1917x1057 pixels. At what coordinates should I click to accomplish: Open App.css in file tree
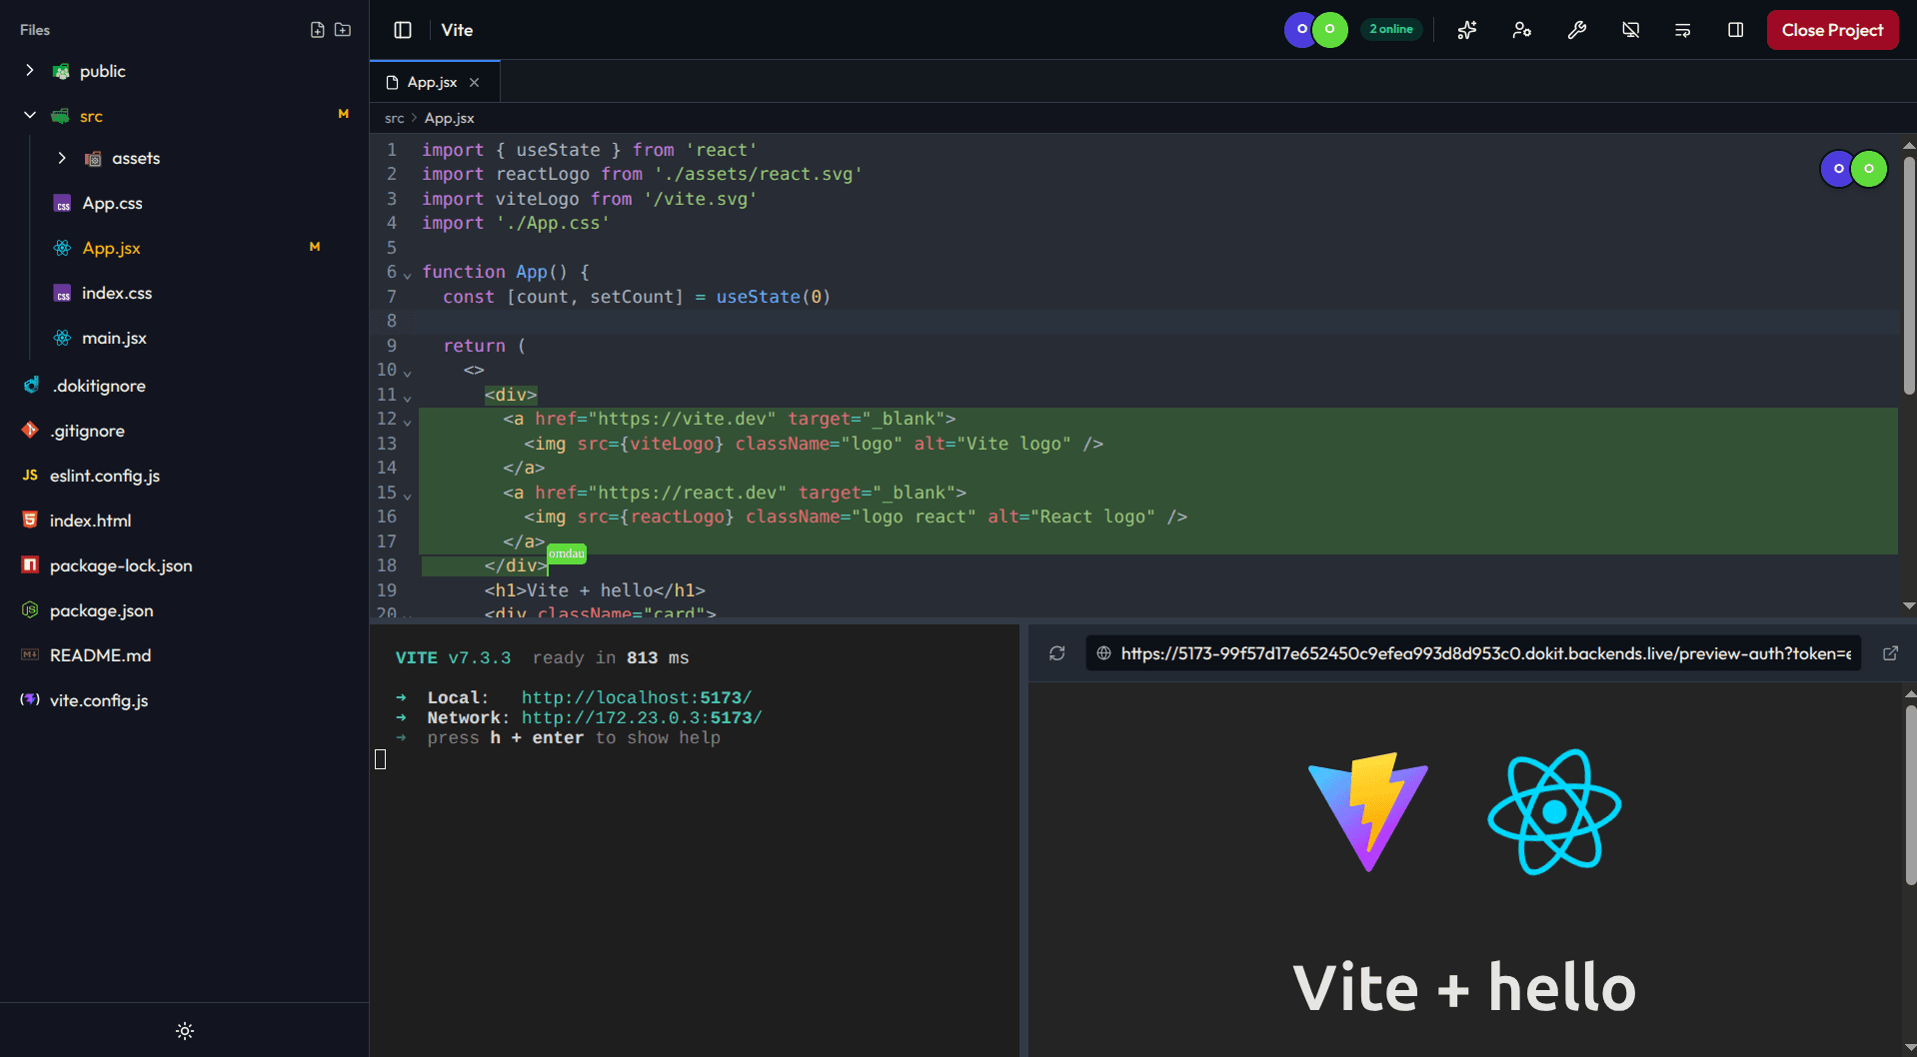click(112, 203)
